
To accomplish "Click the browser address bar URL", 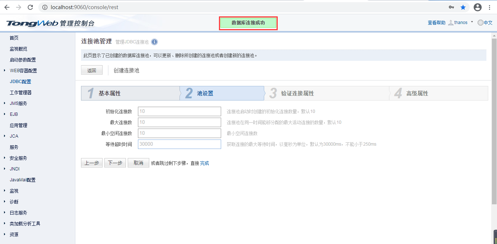I will click(x=84, y=7).
